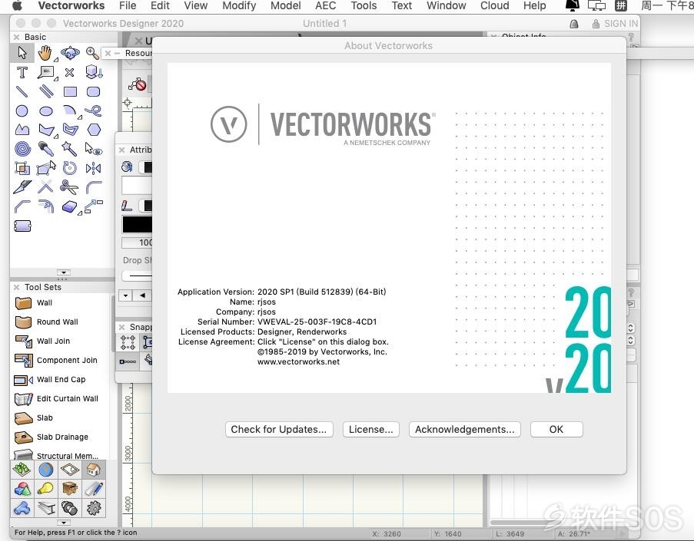This screenshot has height=541, width=694.
Task: Open the Model menu
Action: (285, 5)
